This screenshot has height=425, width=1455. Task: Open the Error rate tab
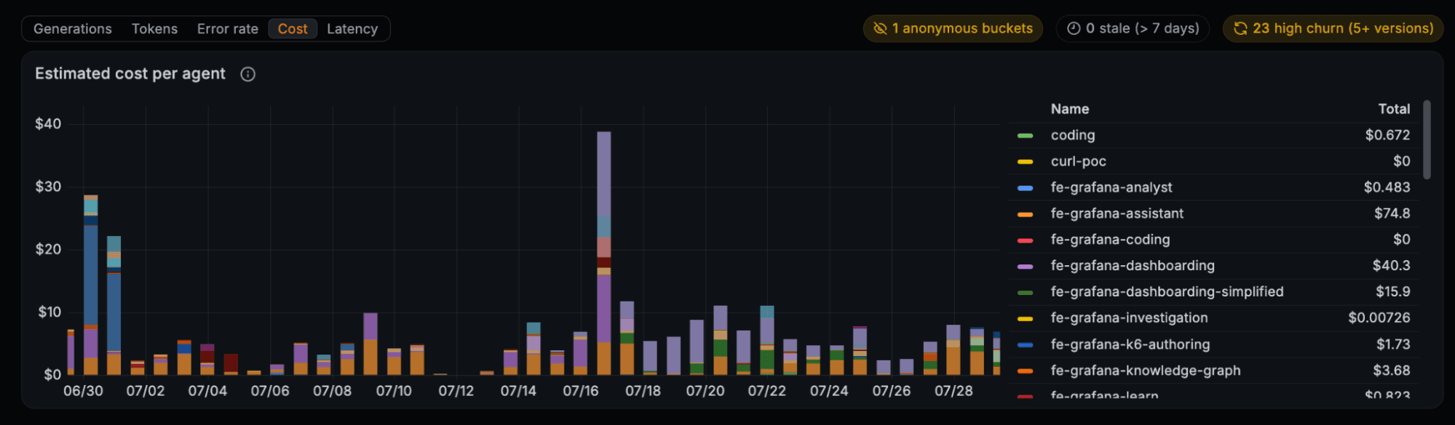[x=227, y=29]
